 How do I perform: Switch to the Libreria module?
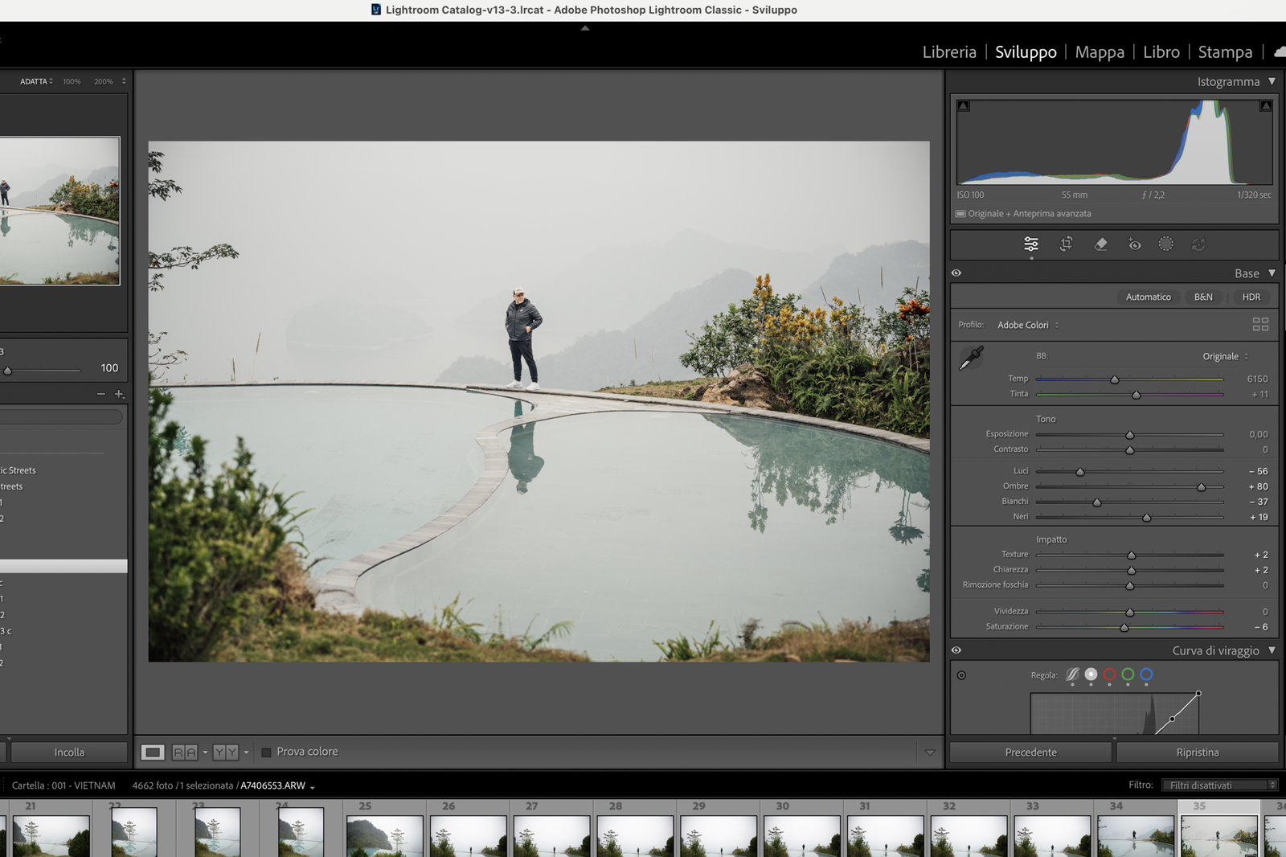pyautogui.click(x=948, y=52)
